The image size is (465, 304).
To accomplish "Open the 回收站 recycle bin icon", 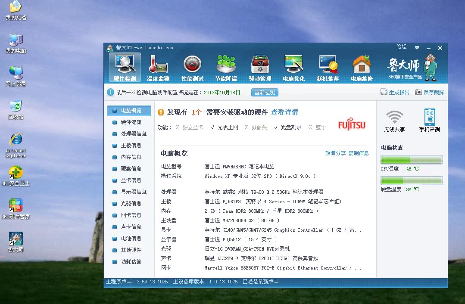I will coord(16,110).
